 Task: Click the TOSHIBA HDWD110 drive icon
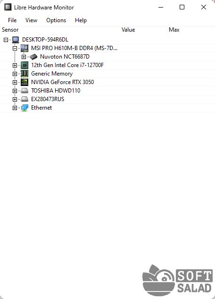click(x=25, y=91)
